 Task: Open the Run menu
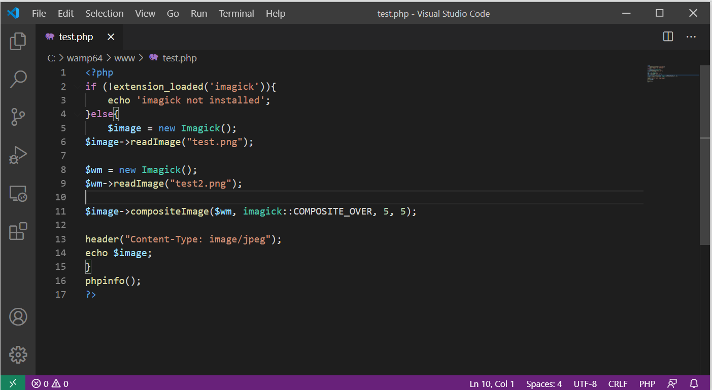199,14
